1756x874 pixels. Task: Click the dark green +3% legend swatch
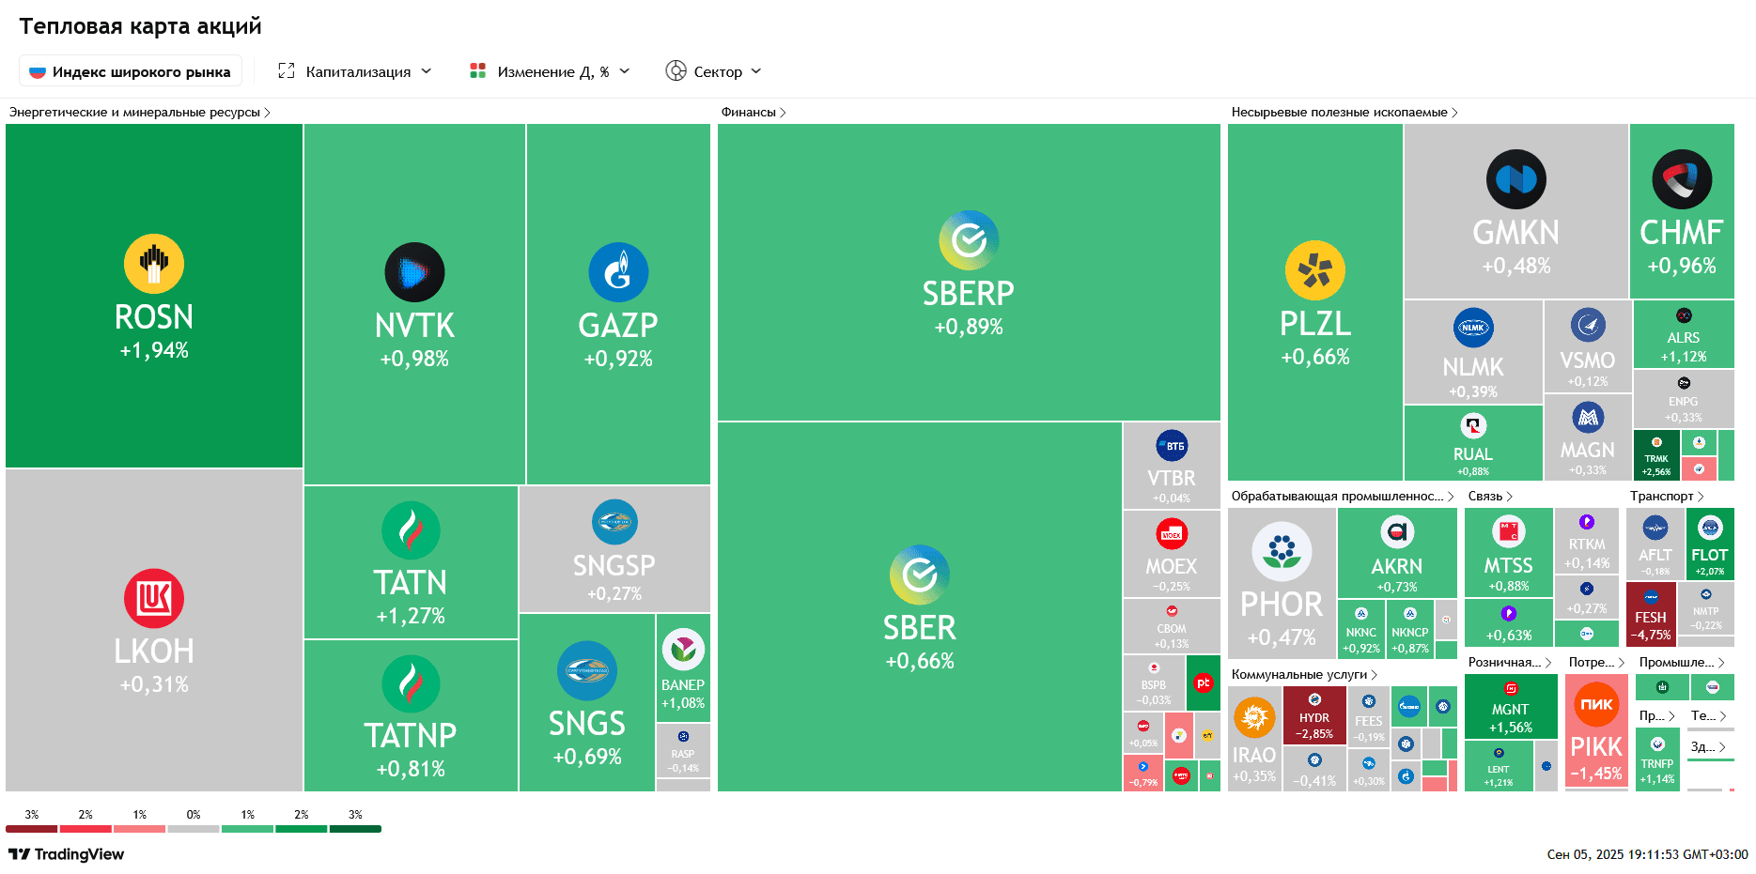tap(355, 828)
